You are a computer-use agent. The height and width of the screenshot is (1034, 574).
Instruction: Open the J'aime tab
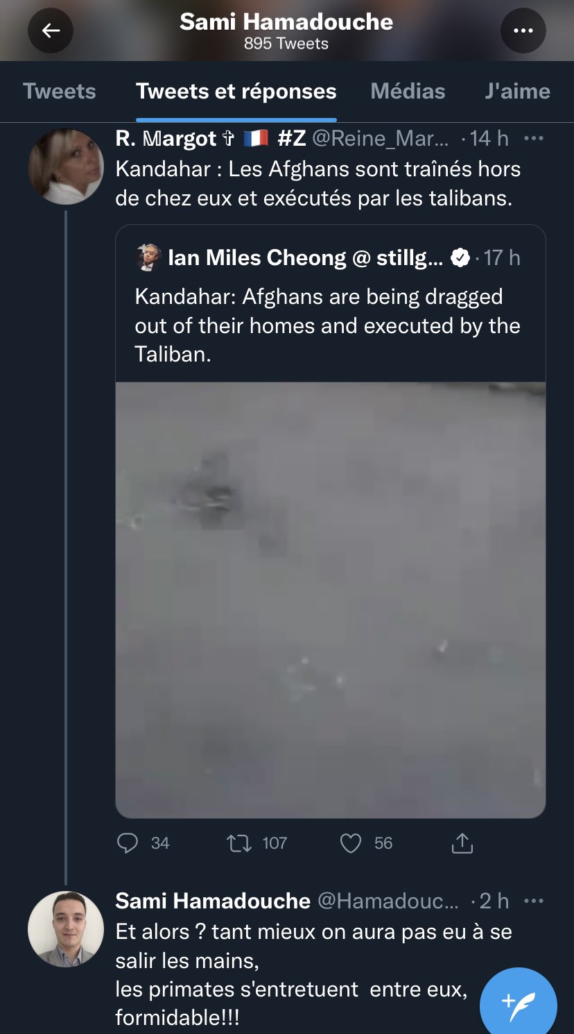[517, 91]
